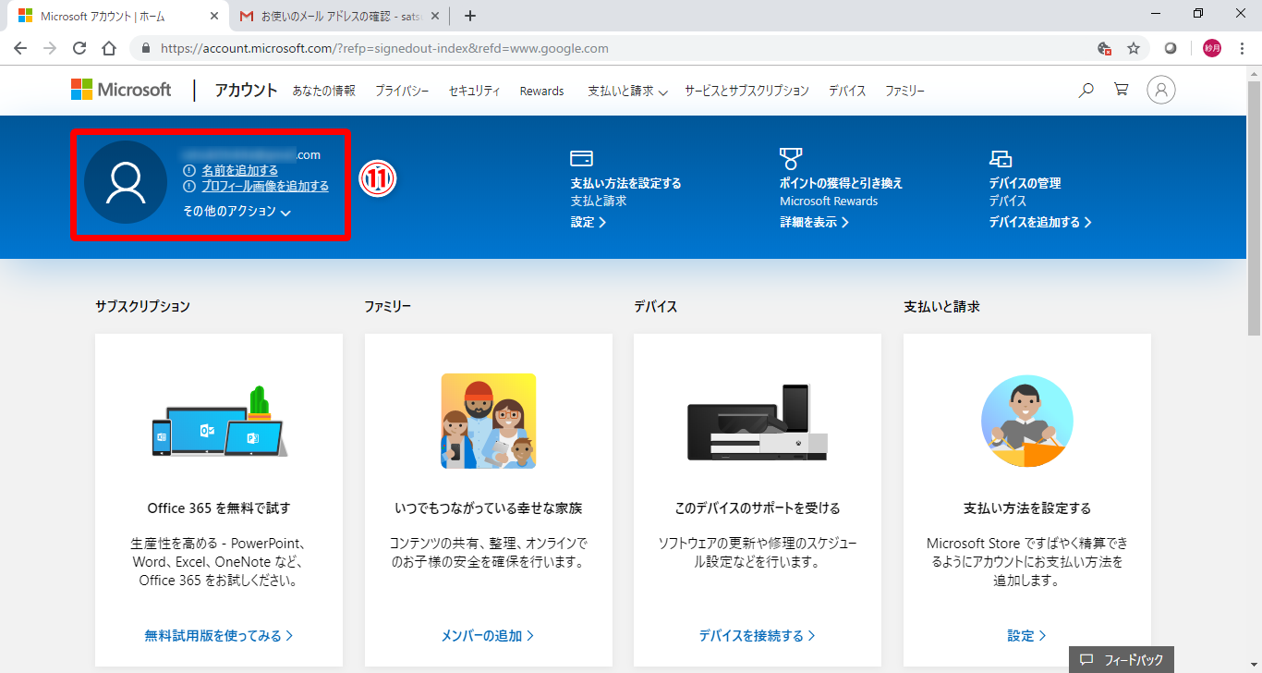Click the Office 365 を無料で試す heading
The height and width of the screenshot is (673, 1262).
pos(219,508)
